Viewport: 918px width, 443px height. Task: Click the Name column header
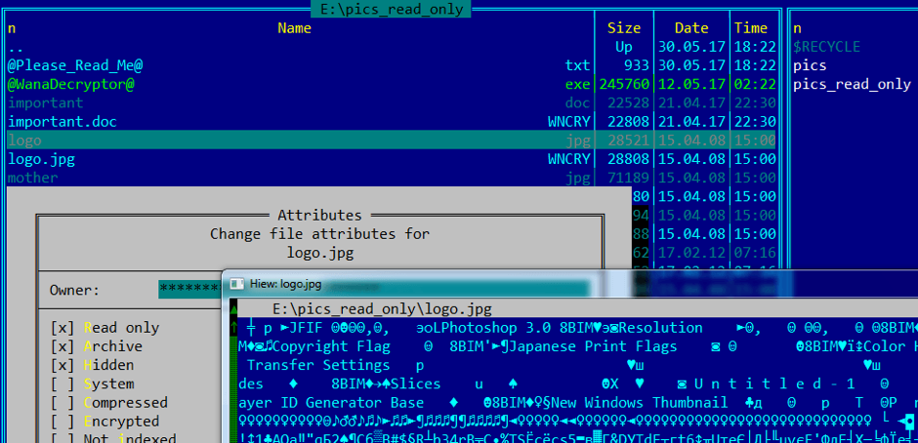(294, 28)
